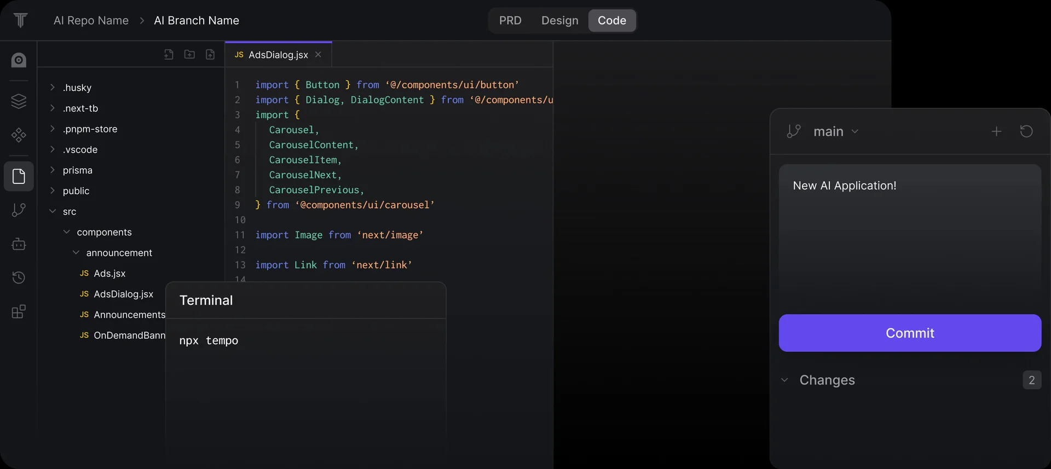1051x469 pixels.
Task: Open the main branch dropdown
Action: [835, 131]
